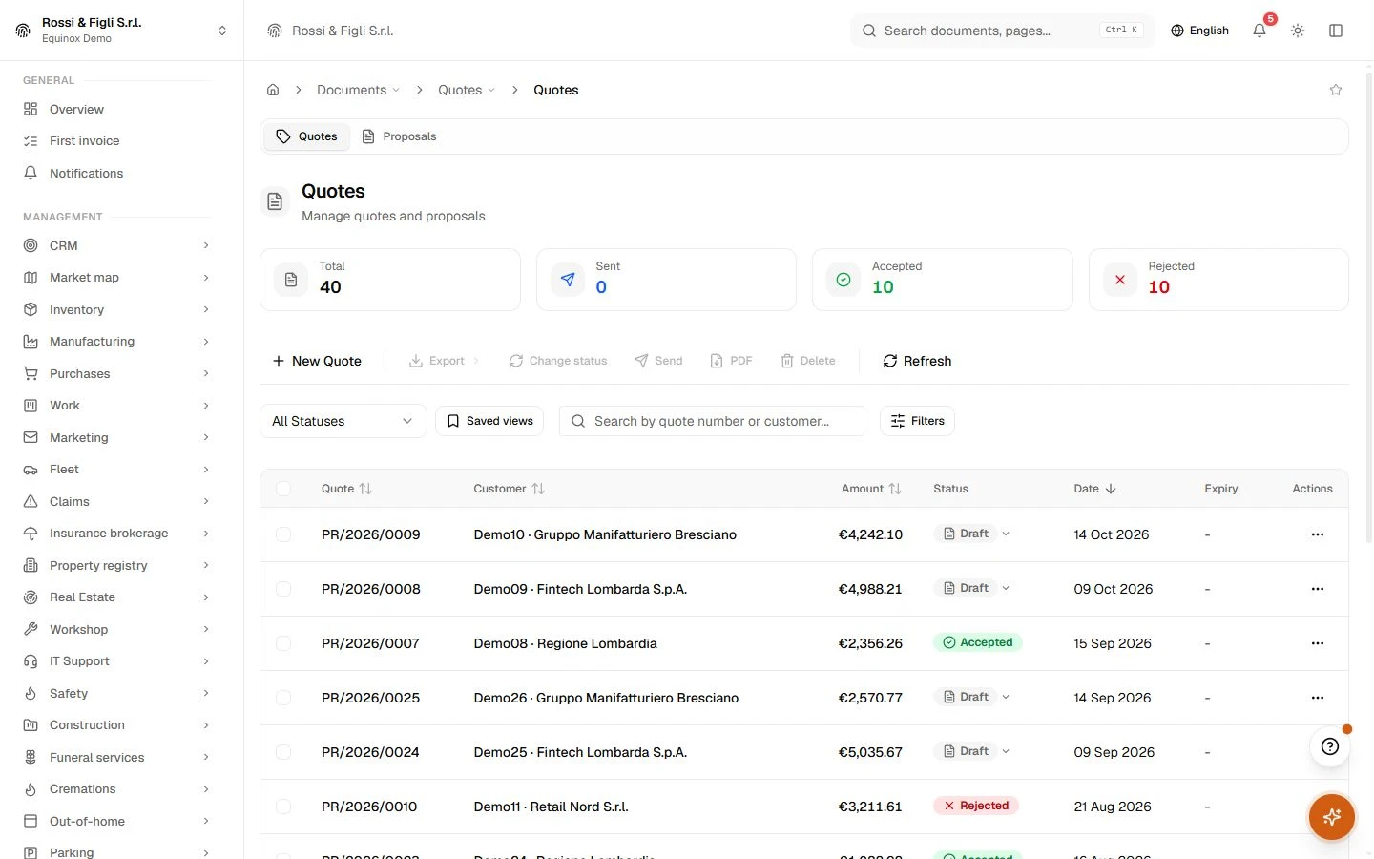Open Overview in the sidebar

click(x=116, y=109)
